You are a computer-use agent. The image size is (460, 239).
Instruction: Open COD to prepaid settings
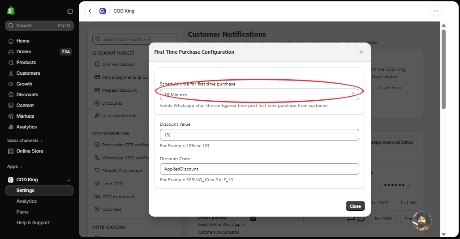point(118,197)
